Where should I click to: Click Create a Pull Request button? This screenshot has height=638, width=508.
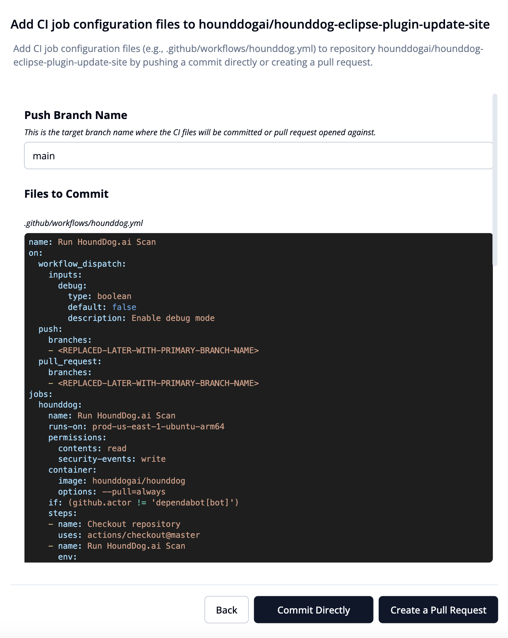tap(438, 610)
